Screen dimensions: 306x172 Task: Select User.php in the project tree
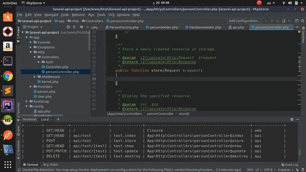point(44,97)
